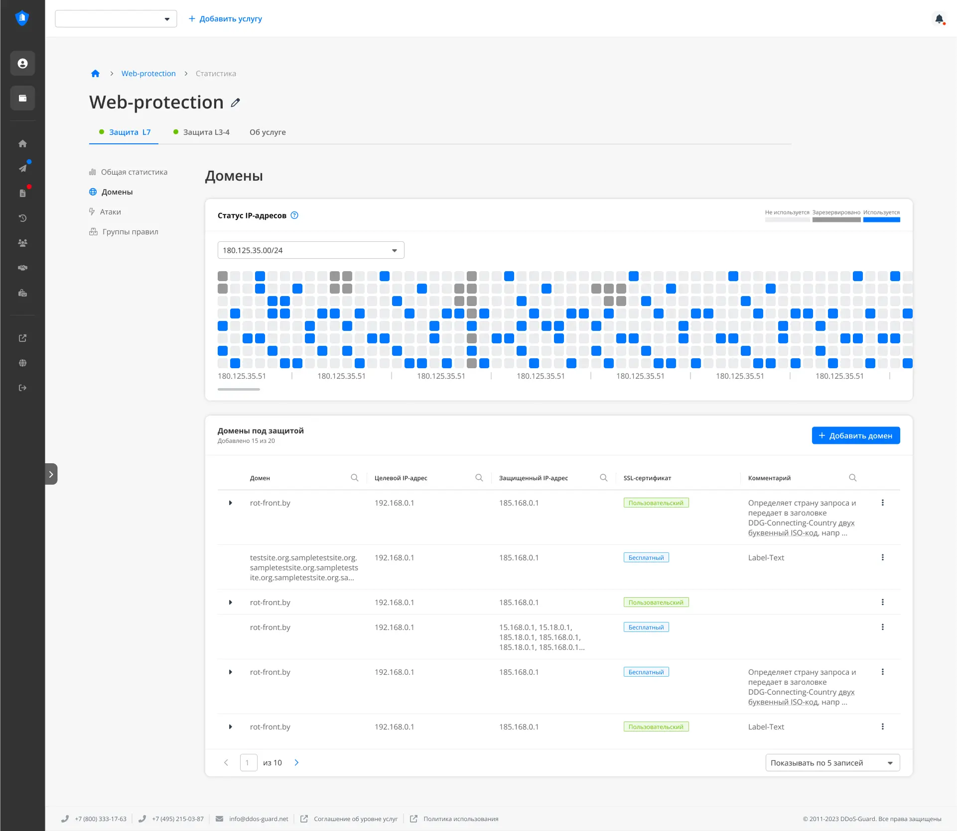957x831 pixels.
Task: Go to the previous page of domains
Action: click(x=226, y=762)
